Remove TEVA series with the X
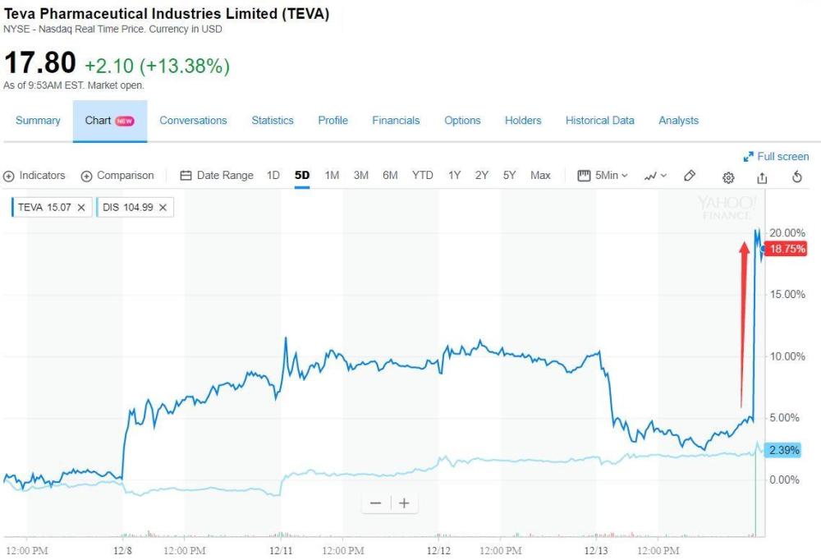 click(81, 208)
